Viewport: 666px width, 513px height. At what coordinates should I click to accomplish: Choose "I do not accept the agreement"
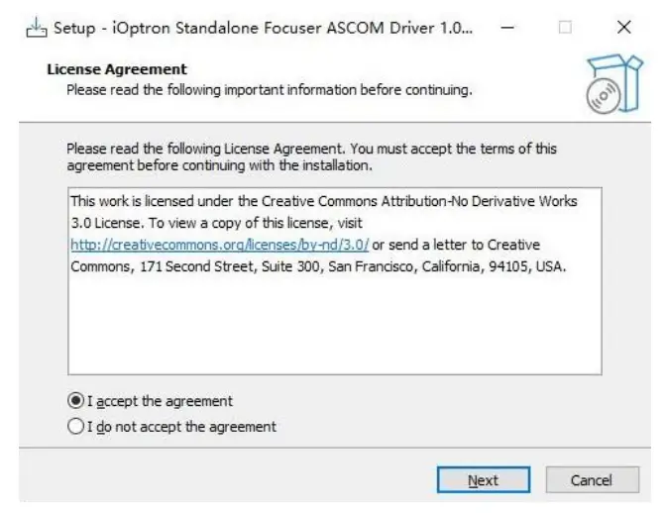tap(76, 428)
